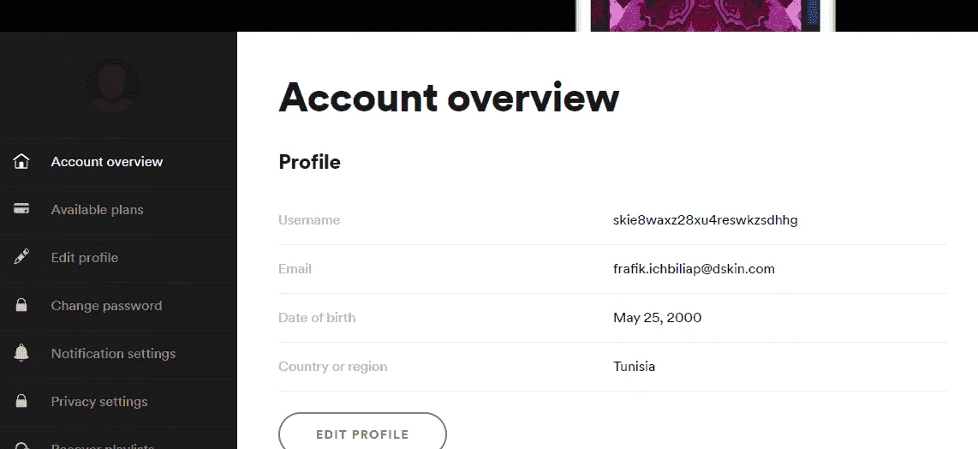Click the date of birth May 25, 2000
This screenshot has width=978, height=449.
coord(658,317)
